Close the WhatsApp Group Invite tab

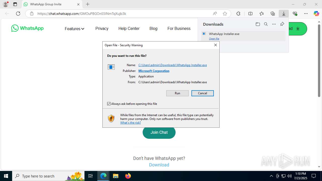click(x=78, y=4)
